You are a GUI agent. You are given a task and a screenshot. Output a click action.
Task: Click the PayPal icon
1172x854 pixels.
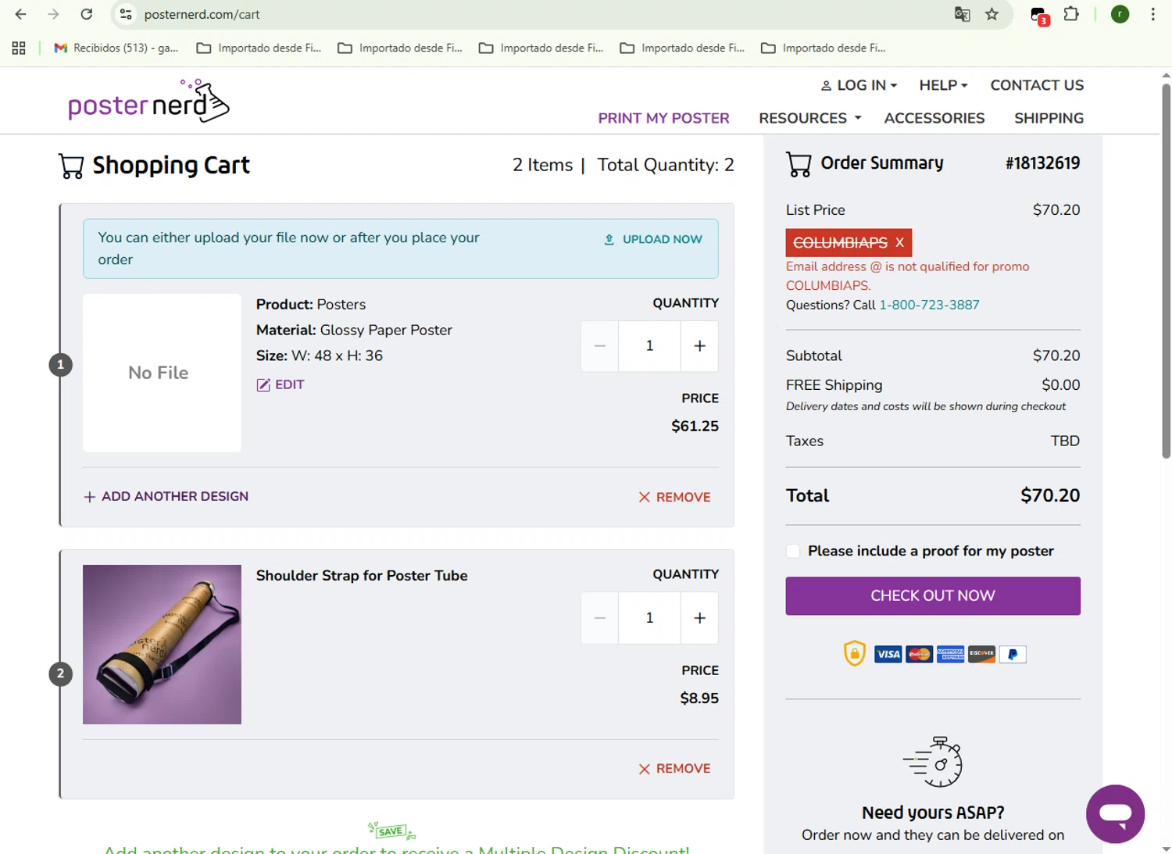pos(1013,654)
